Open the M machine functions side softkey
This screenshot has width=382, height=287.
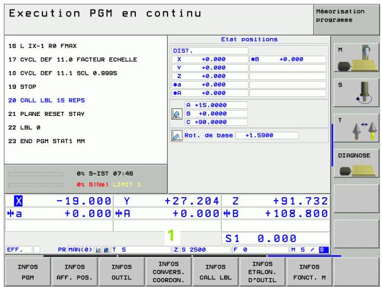click(356, 58)
